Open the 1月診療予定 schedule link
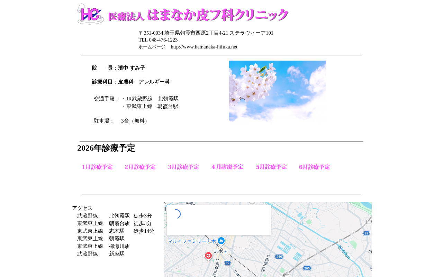 97,167
